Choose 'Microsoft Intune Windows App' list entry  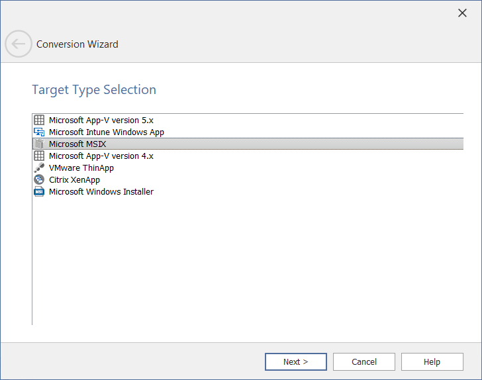(106, 132)
